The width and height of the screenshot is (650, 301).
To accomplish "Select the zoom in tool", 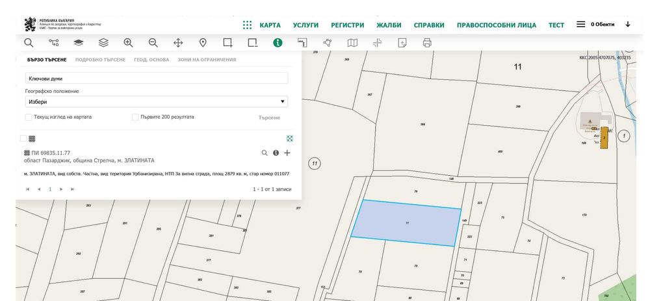I will (128, 43).
